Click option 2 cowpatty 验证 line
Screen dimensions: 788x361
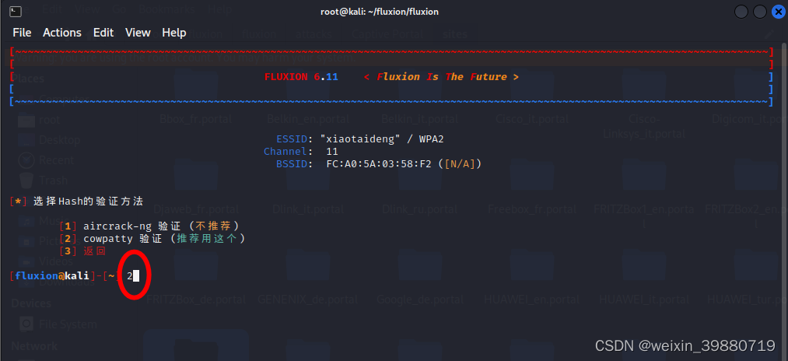click(152, 238)
